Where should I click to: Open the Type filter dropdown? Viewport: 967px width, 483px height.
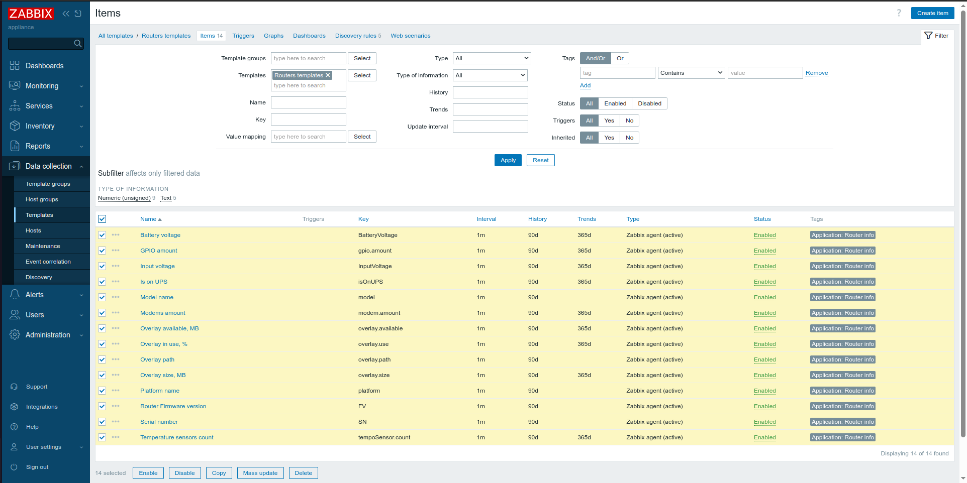coord(491,58)
